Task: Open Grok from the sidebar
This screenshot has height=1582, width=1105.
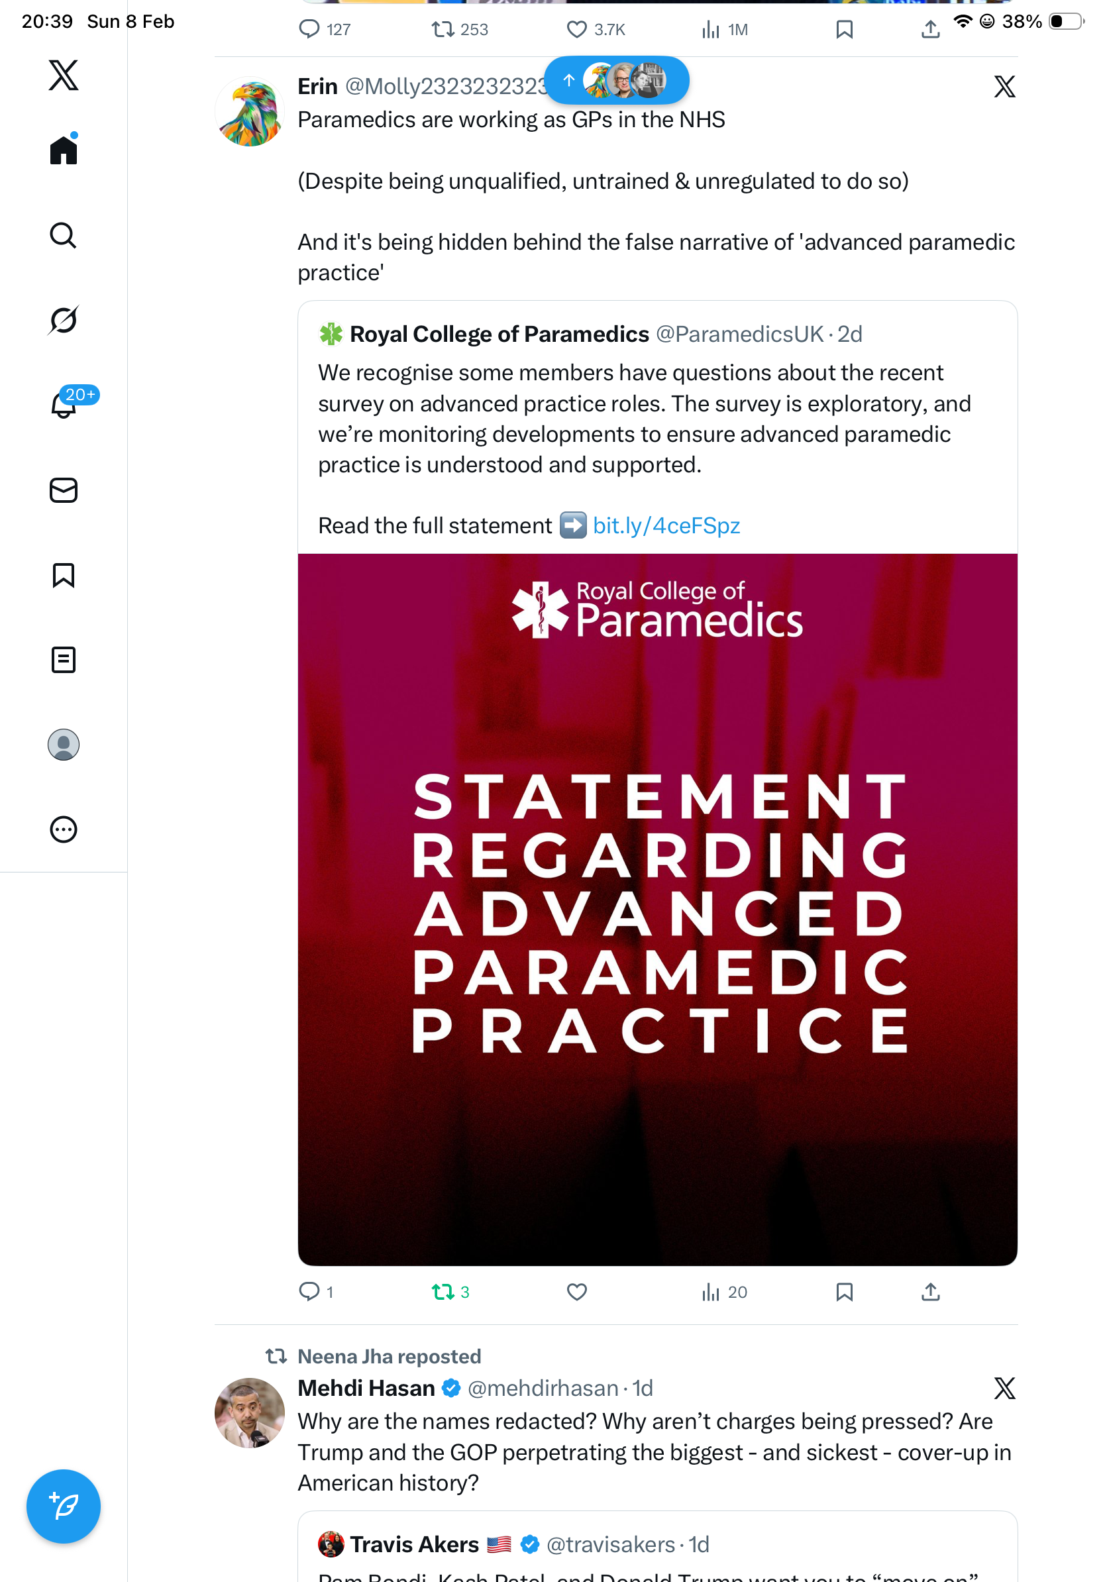Action: [x=64, y=321]
